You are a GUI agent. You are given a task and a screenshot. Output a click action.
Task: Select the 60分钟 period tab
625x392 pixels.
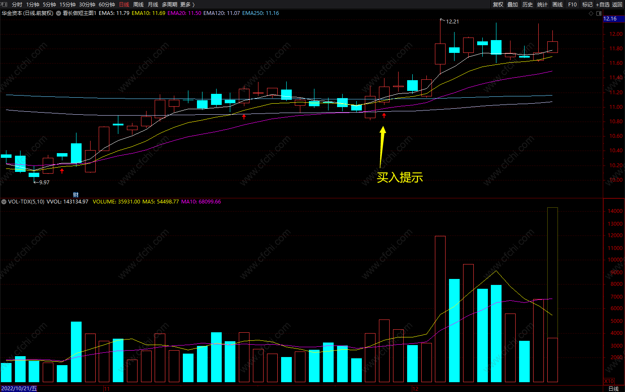pyautogui.click(x=107, y=4)
